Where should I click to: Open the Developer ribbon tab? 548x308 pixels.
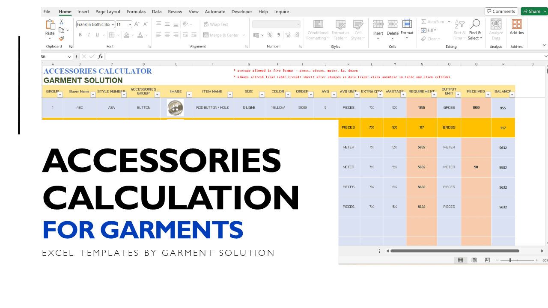242,12
